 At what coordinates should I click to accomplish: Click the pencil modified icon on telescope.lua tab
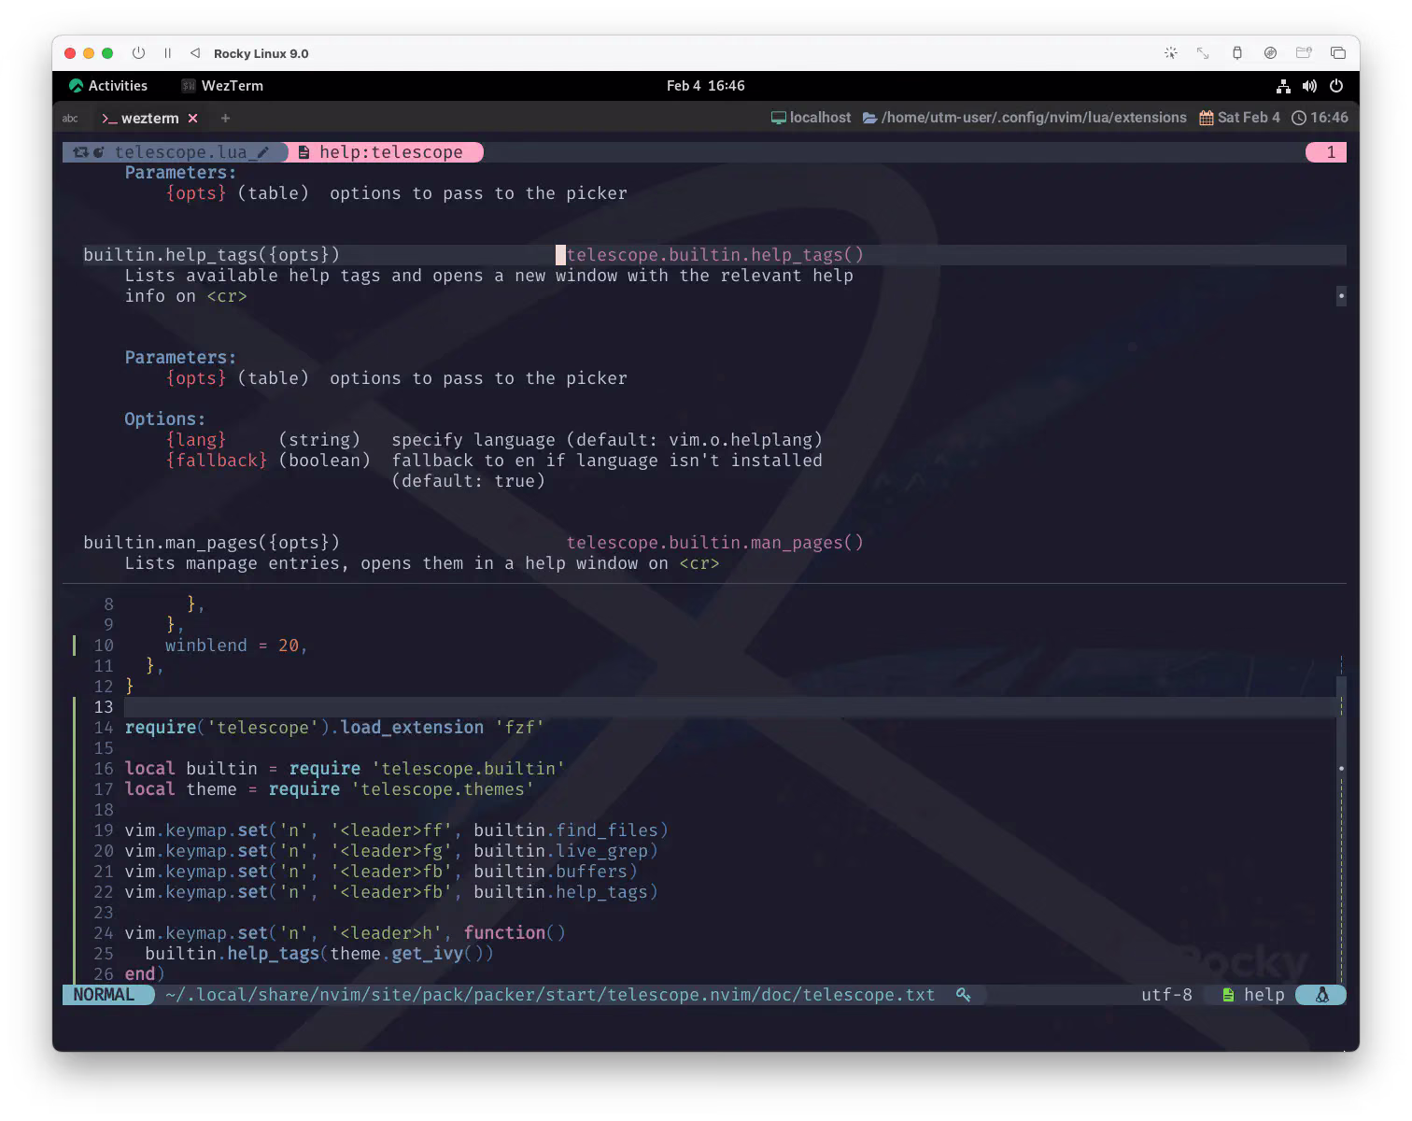263,152
